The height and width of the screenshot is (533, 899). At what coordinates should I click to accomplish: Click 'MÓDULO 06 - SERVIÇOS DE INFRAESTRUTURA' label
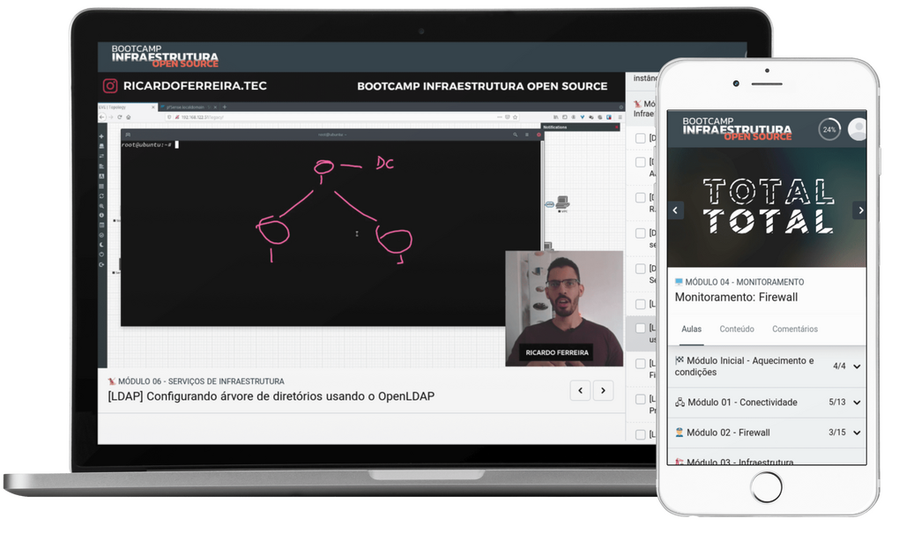tap(201, 381)
